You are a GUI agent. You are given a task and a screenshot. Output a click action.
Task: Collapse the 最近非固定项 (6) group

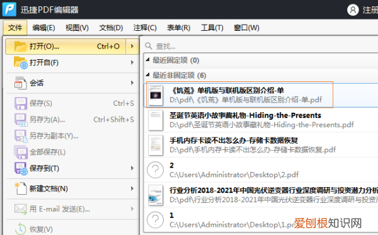point(147,75)
